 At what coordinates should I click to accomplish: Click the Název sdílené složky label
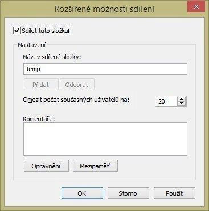[52, 57]
